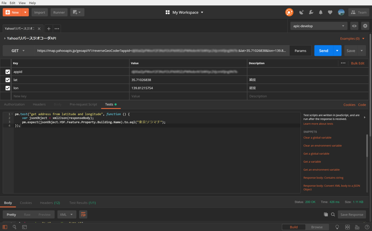Switch to the Pre-request Script tab
This screenshot has width=372, height=231.
pos(83,104)
